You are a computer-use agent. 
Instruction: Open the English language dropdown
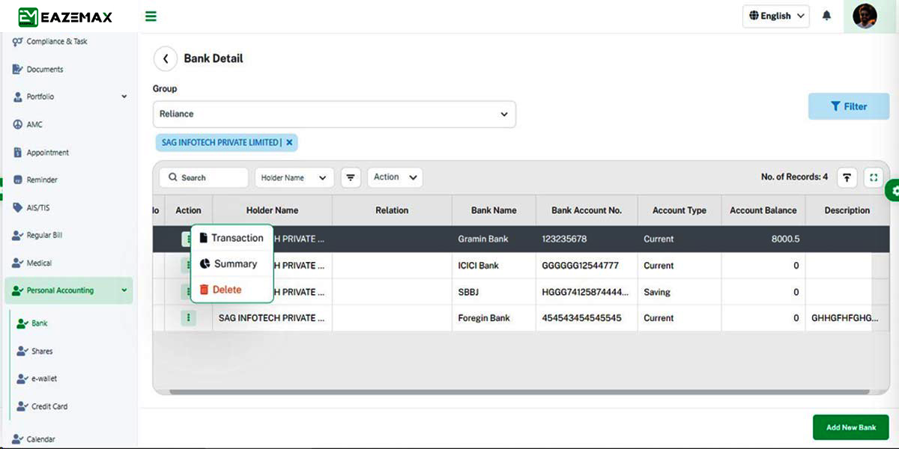(776, 16)
